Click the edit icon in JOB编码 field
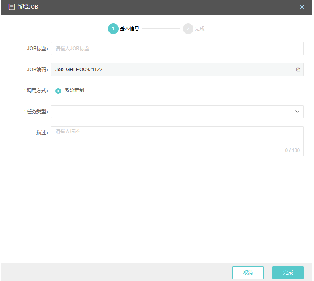314x281 pixels. (298, 70)
